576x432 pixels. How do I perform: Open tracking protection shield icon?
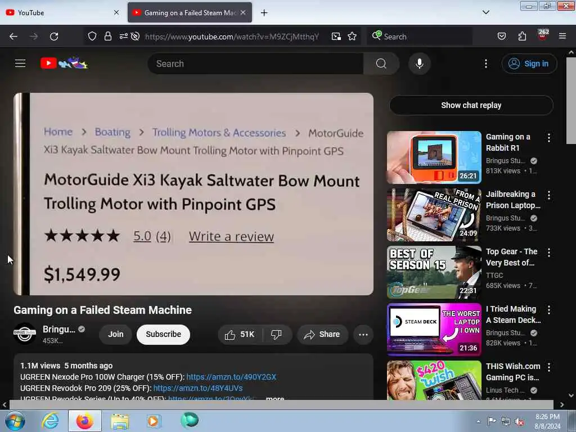(92, 37)
